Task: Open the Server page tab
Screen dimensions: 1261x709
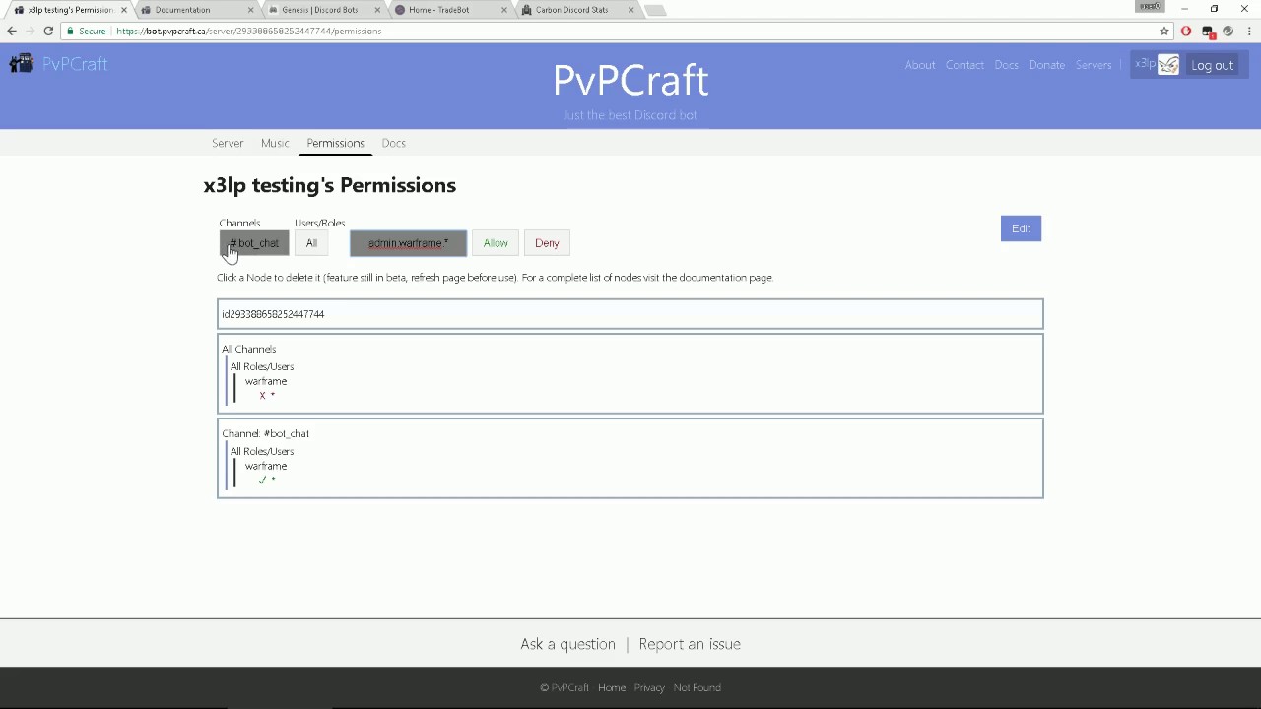Action: pos(228,143)
